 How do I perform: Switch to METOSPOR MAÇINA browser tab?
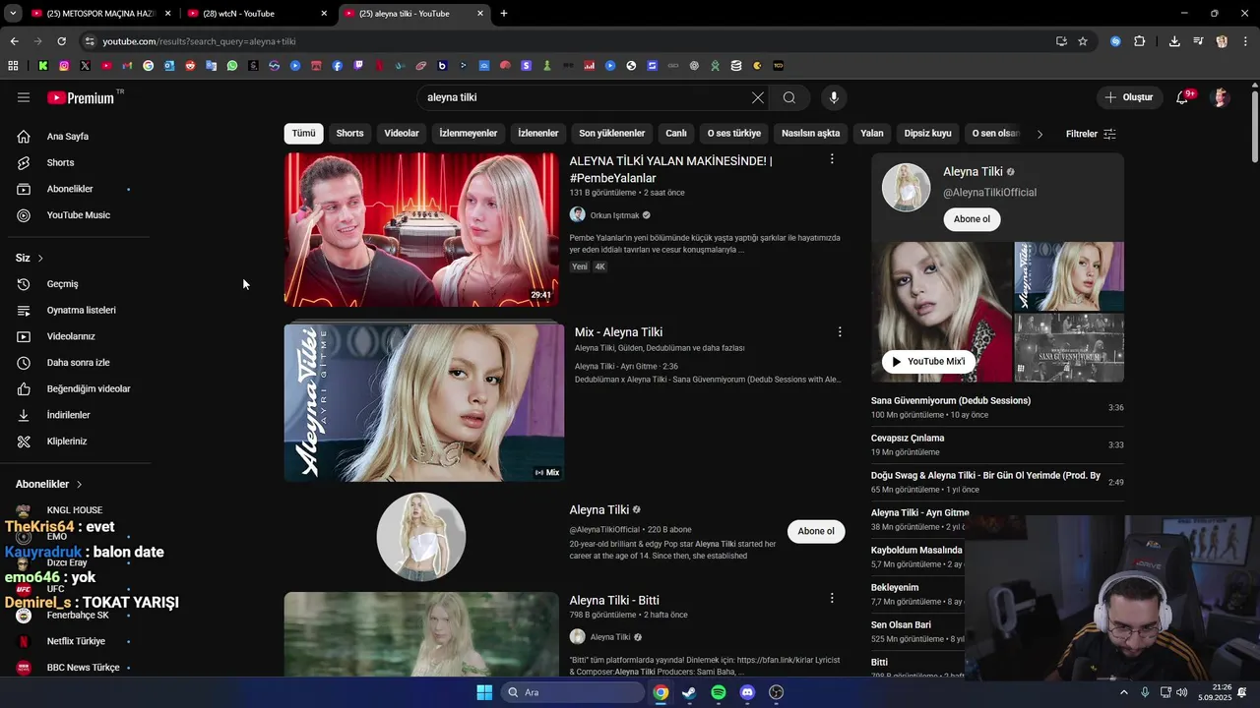[x=101, y=14]
